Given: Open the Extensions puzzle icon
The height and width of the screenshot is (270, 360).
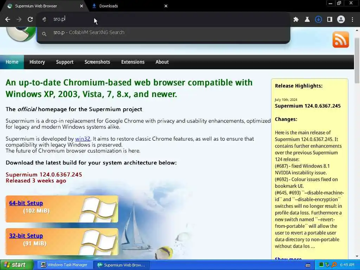Looking at the screenshot, I should 296,20.
